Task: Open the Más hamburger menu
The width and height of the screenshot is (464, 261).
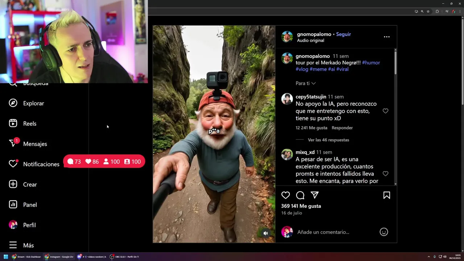Action: (13, 245)
